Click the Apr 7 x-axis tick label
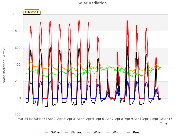Image resolution: width=185 pixels, height=138 pixels. point(110,119)
